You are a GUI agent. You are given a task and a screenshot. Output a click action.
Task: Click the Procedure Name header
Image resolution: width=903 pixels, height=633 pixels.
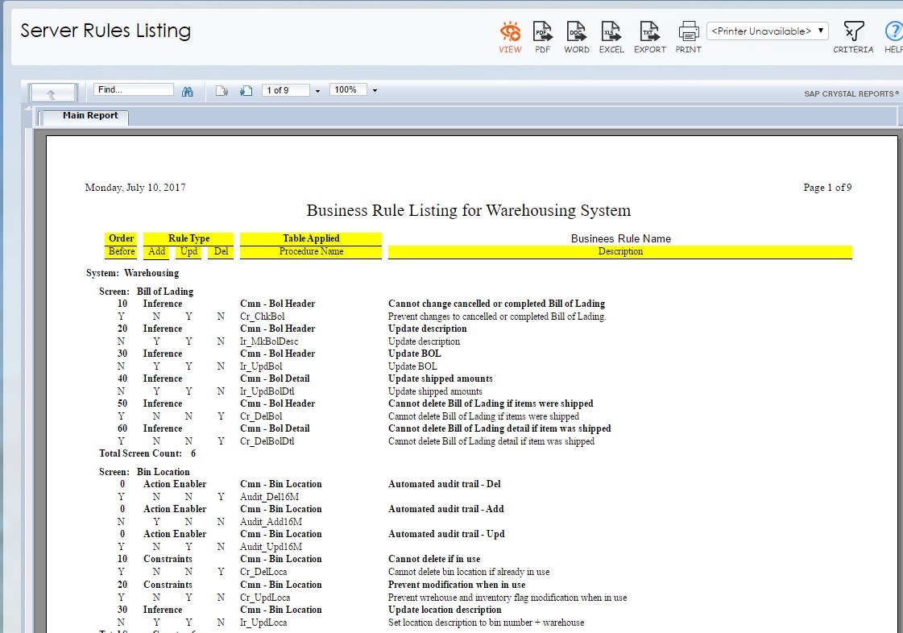[x=311, y=252]
